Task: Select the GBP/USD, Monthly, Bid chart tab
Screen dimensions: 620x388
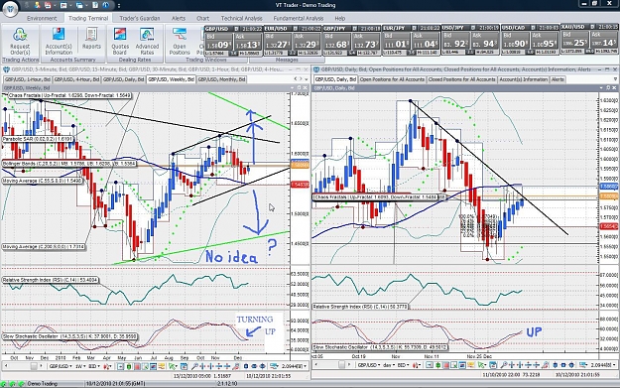Action: pyautogui.click(x=221, y=79)
